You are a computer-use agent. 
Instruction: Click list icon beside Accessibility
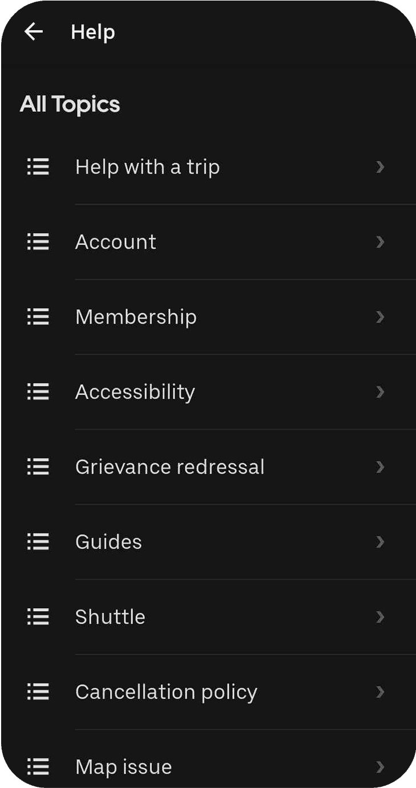38,392
